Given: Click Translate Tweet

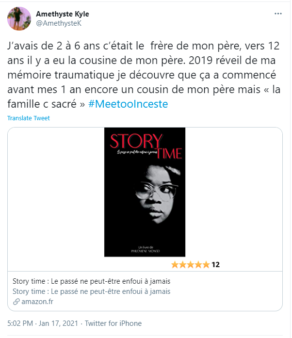Looking at the screenshot, I should (x=29, y=118).
